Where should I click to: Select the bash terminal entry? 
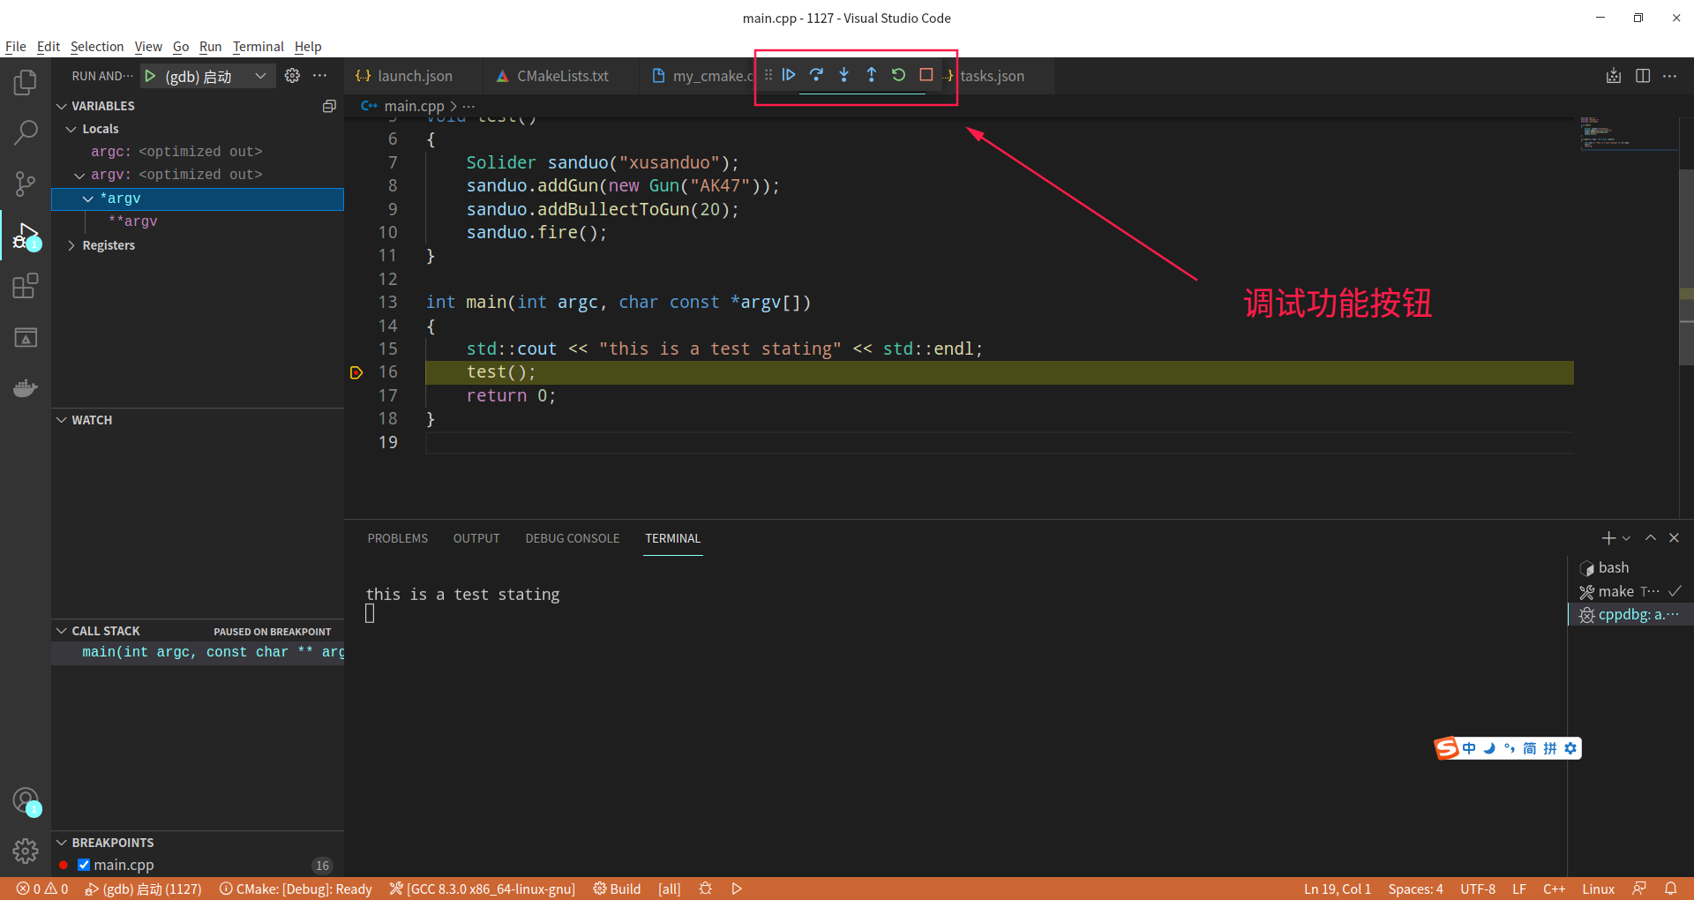[1630, 568]
